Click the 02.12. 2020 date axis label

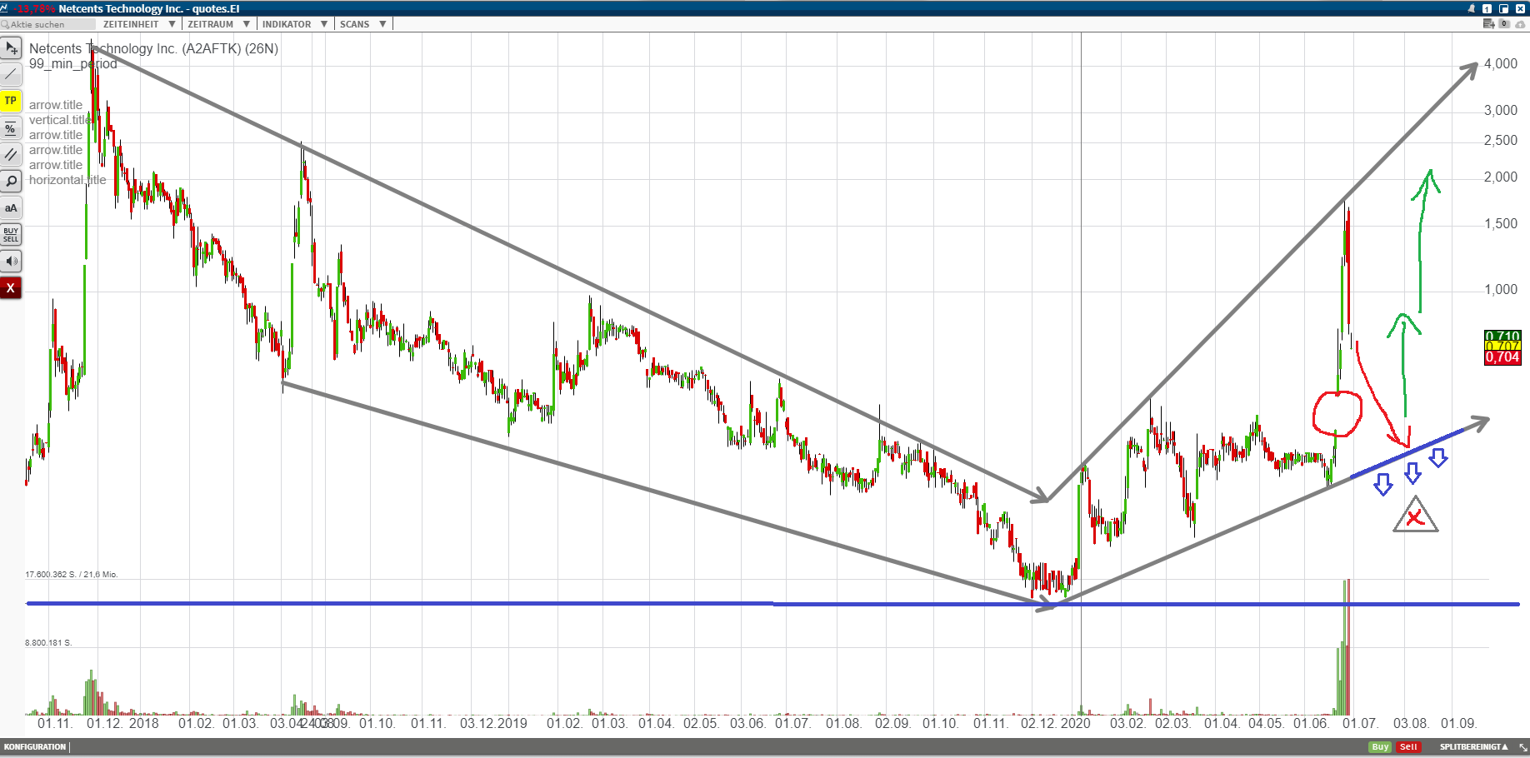(1056, 724)
